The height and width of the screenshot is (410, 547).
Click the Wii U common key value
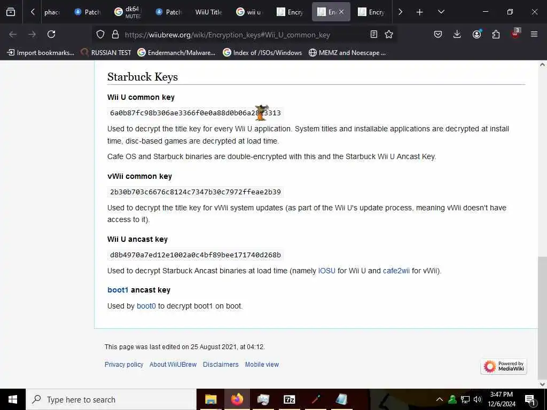[196, 113]
